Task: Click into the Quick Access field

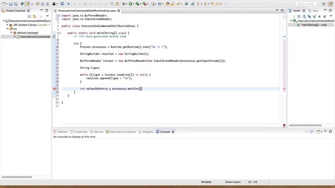Action: tap(306, 4)
